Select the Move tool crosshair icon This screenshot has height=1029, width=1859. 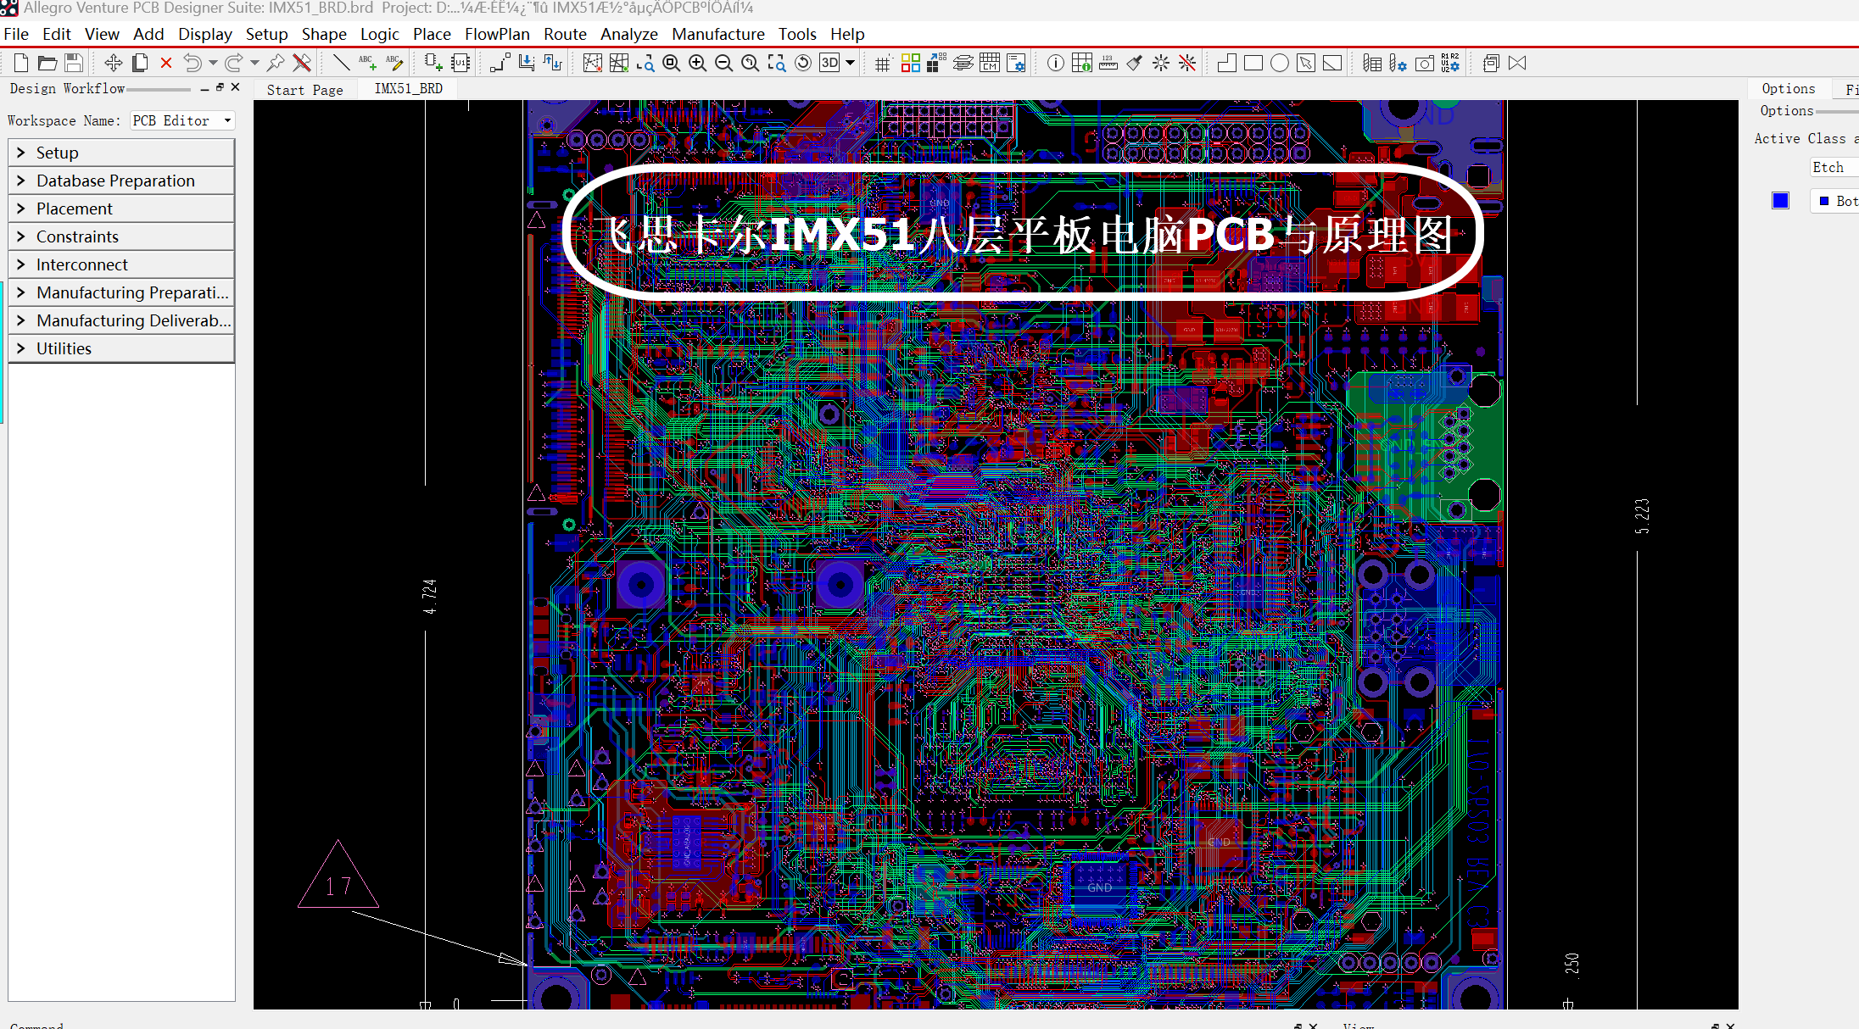(113, 63)
